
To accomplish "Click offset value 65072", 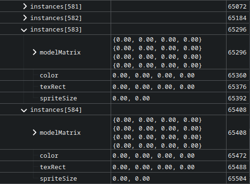I will pos(237,7).
